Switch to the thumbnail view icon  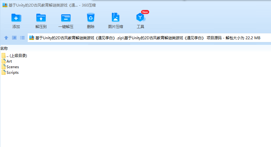[x=14, y=38]
